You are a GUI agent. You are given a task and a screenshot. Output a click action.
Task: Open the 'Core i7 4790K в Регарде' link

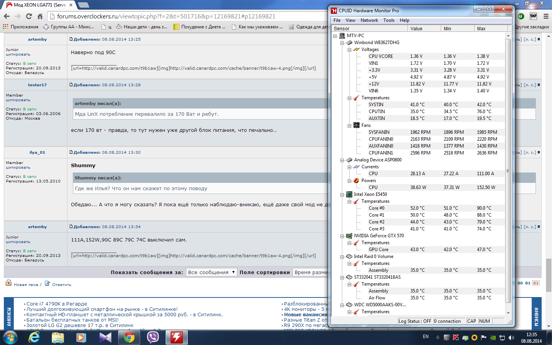[x=57, y=304]
